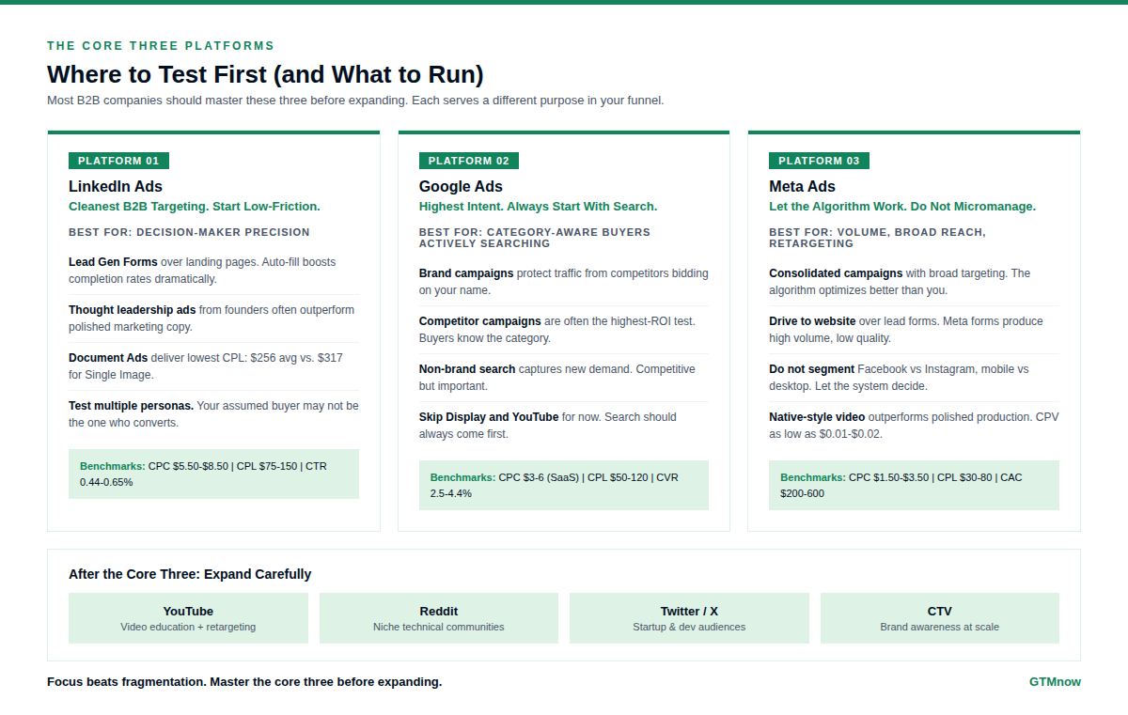Click the 'Non-brand search' tip

(x=564, y=378)
